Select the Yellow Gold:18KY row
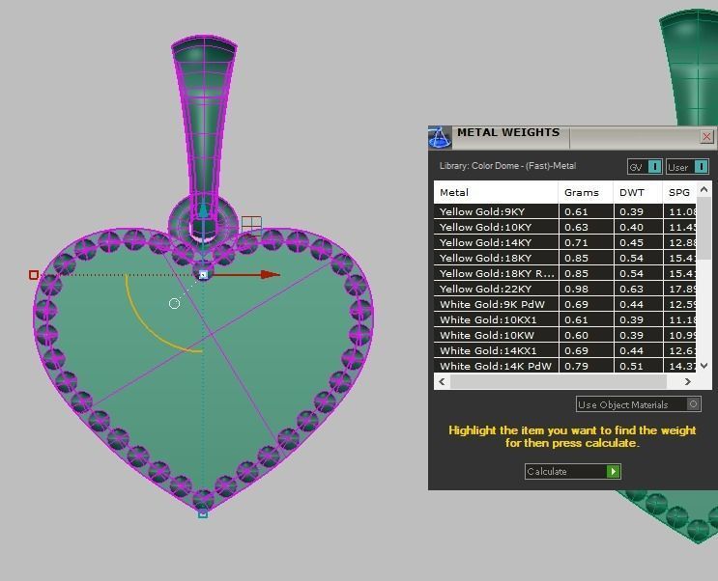Viewport: 718px width, 581px height. (565, 258)
